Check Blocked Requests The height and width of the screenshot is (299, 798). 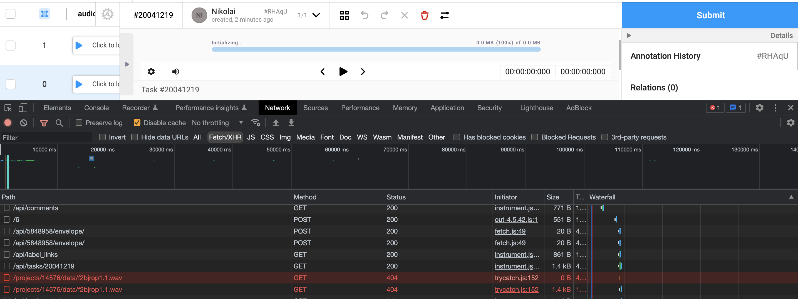(x=535, y=137)
